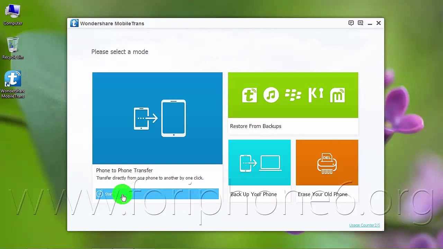Click the Phone to Phone Transfer title text
Viewport: 443px width, 249px height.
point(124,170)
